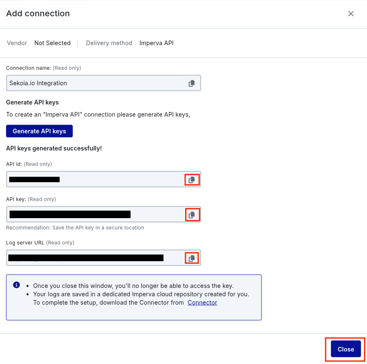Copy the connection name to clipboard
Screen dimensions: 367x364
point(191,83)
